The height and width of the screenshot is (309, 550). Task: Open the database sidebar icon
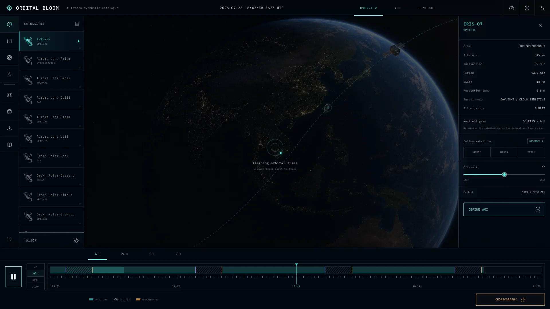[x=9, y=112]
